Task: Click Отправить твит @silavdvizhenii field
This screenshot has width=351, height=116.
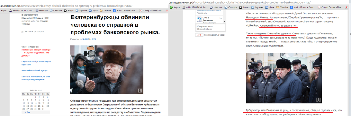Action: coord(210,27)
